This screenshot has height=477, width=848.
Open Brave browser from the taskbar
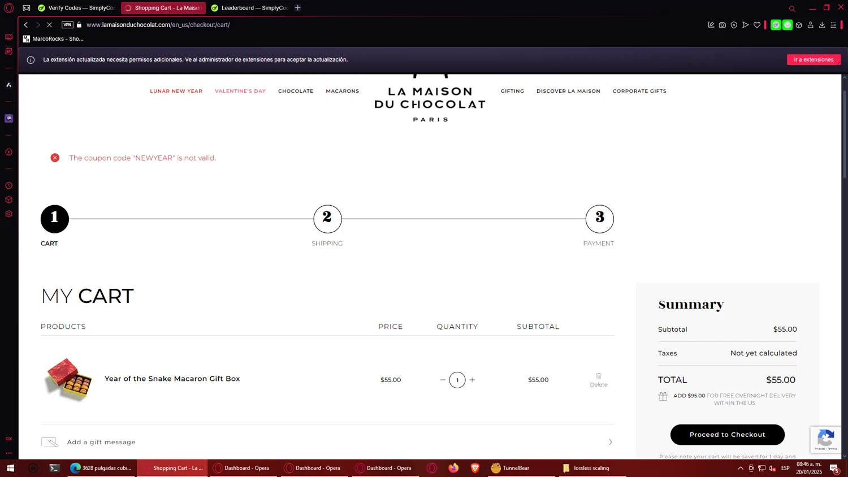[x=475, y=468]
